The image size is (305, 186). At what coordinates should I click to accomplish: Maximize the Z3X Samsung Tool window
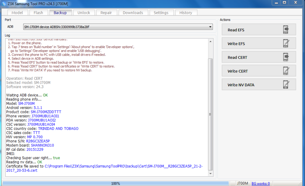(x=284, y=3)
